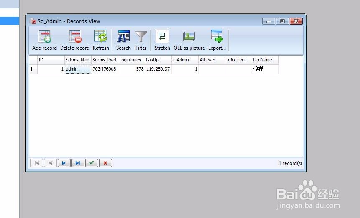Click the Sd_Admin window title icon
Screen dimensions: 360x218
(33, 21)
